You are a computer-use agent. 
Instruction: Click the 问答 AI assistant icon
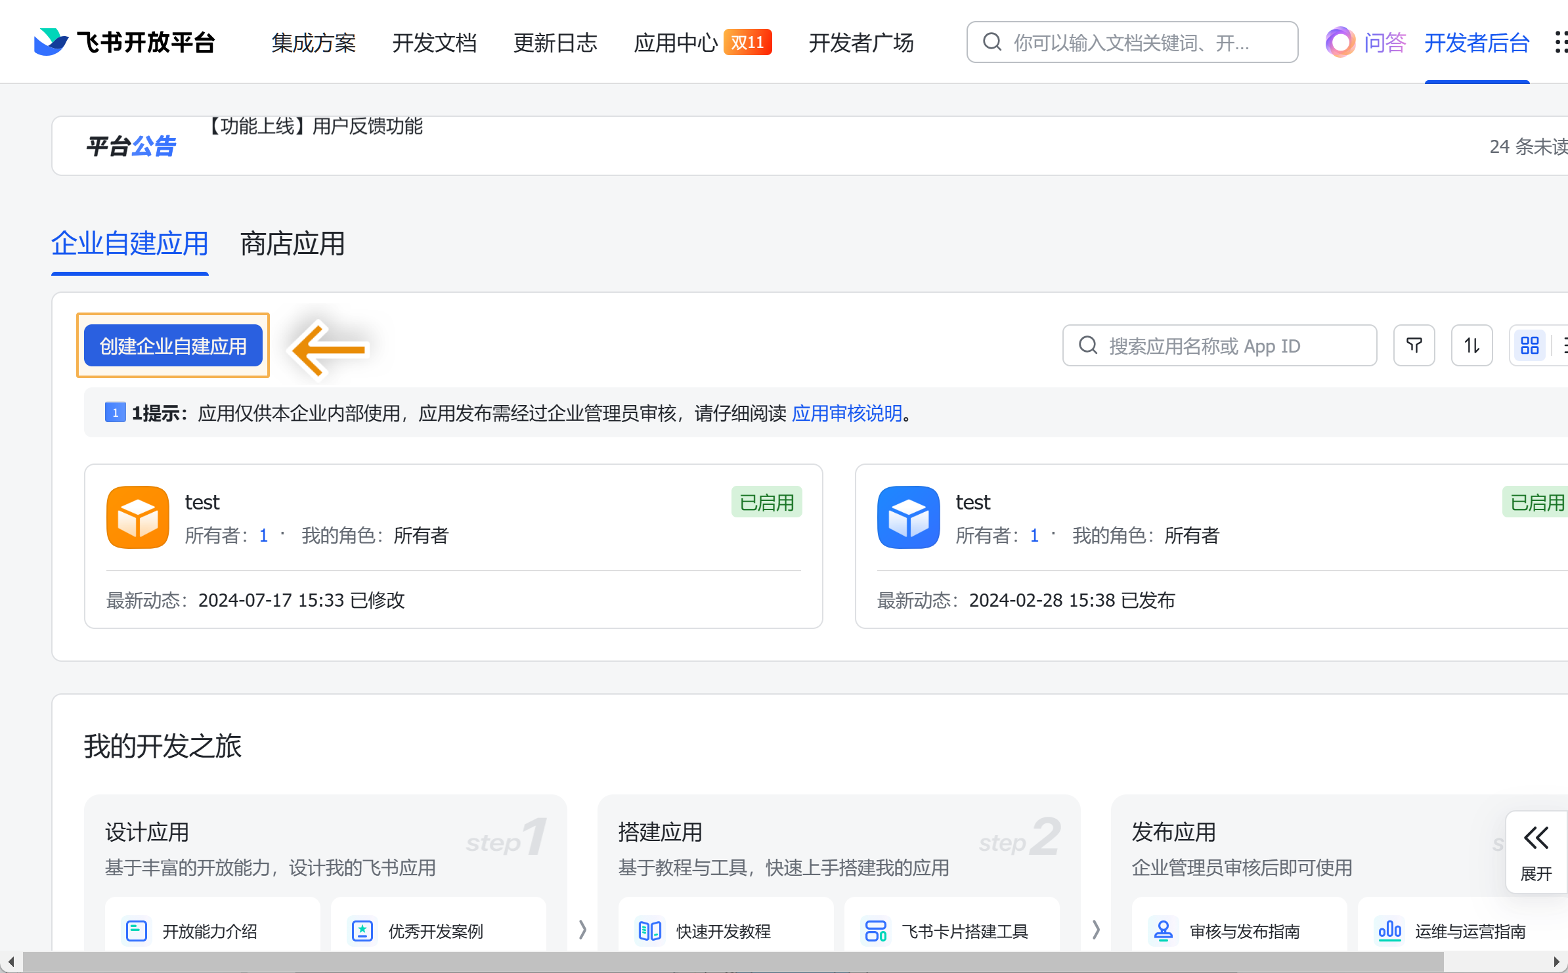click(1340, 43)
